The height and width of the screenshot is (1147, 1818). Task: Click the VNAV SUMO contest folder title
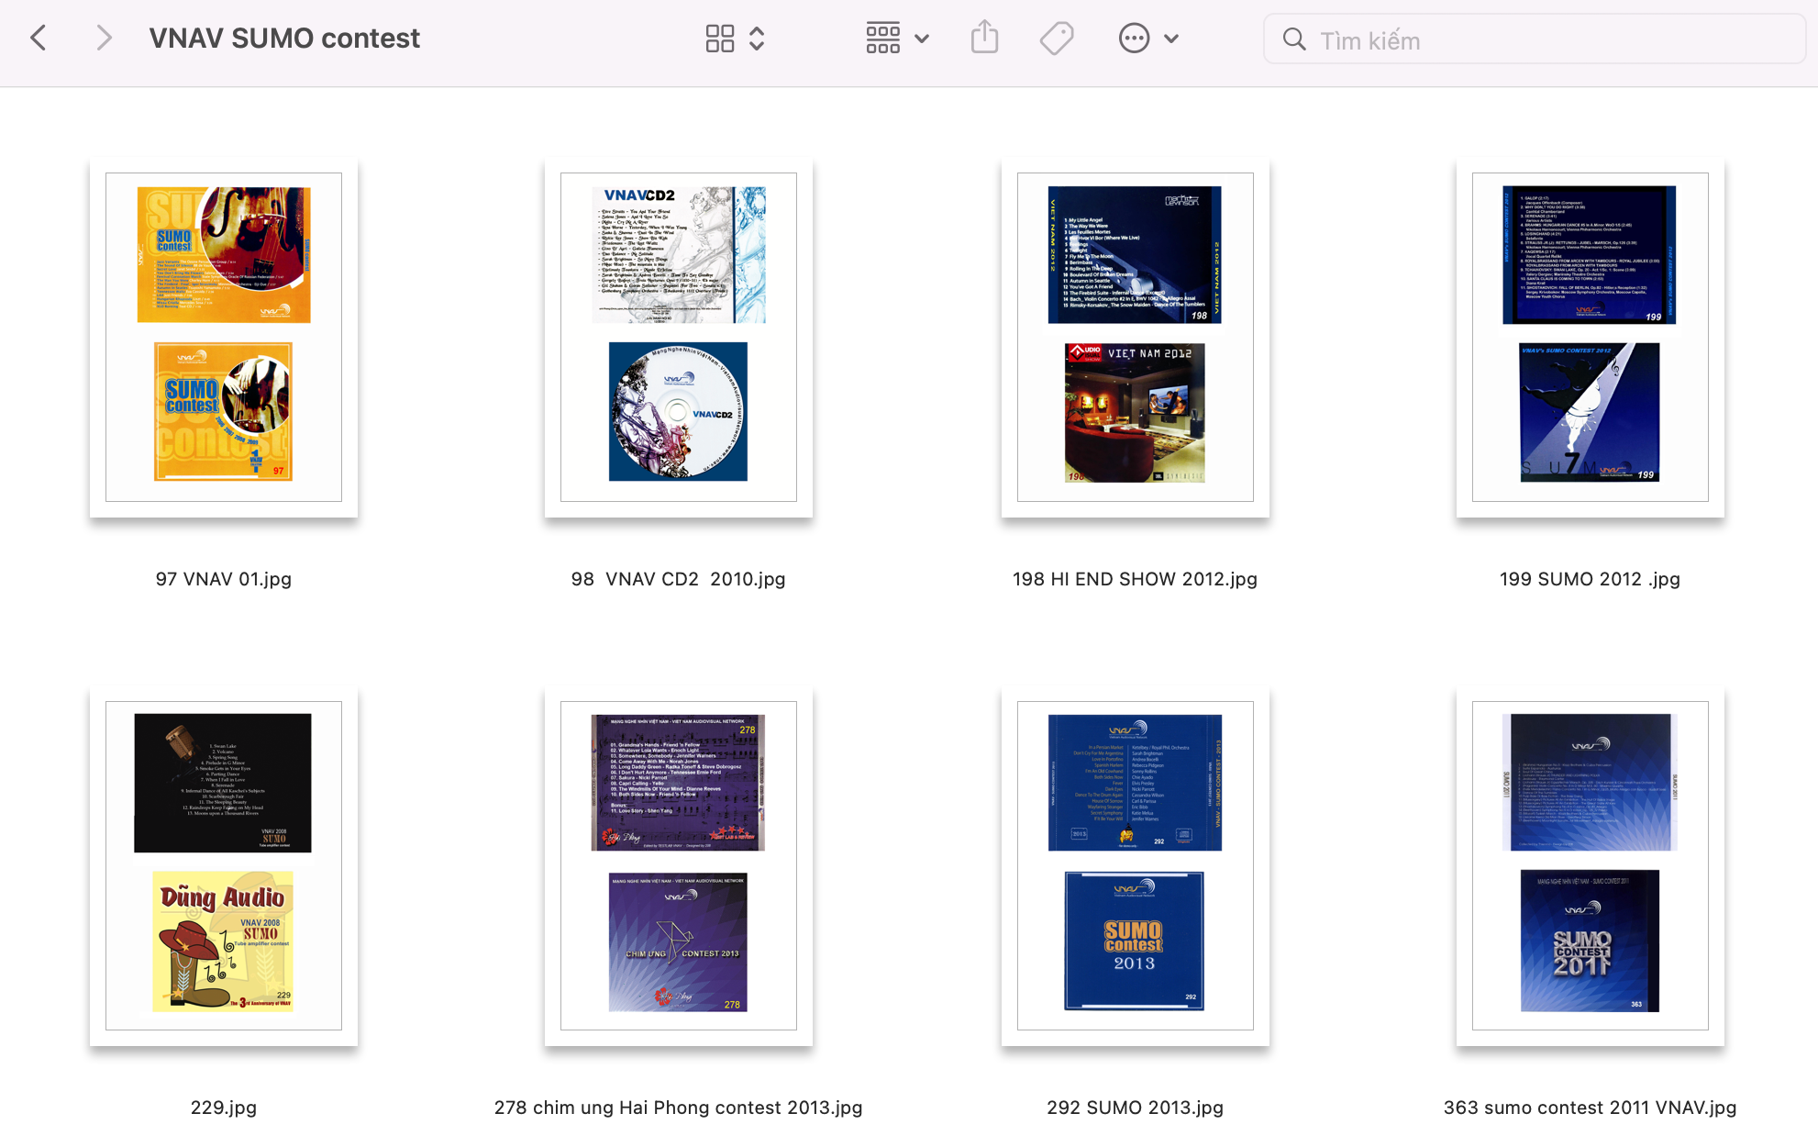tap(284, 39)
